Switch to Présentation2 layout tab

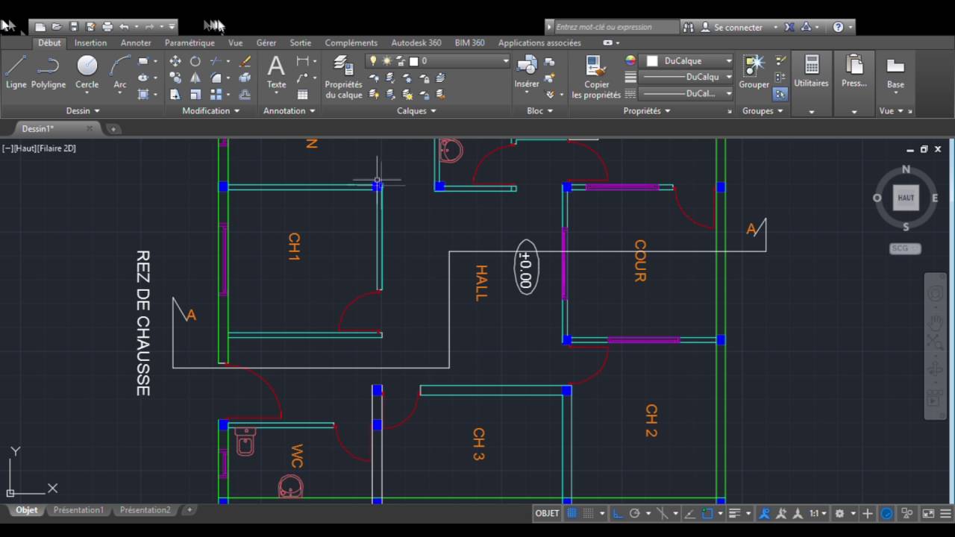coord(145,510)
